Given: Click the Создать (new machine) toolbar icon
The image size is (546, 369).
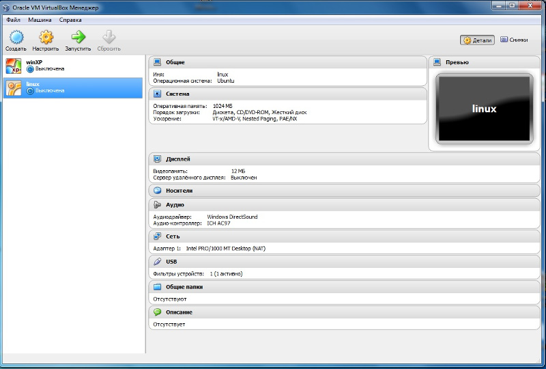Looking at the screenshot, I should pos(16,38).
